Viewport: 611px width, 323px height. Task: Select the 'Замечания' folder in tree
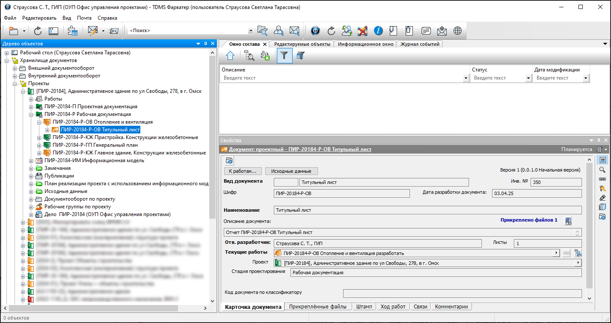(57, 168)
